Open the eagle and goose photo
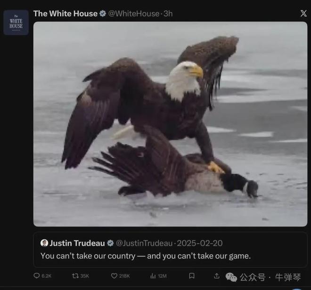The image size is (311, 290). [170, 124]
